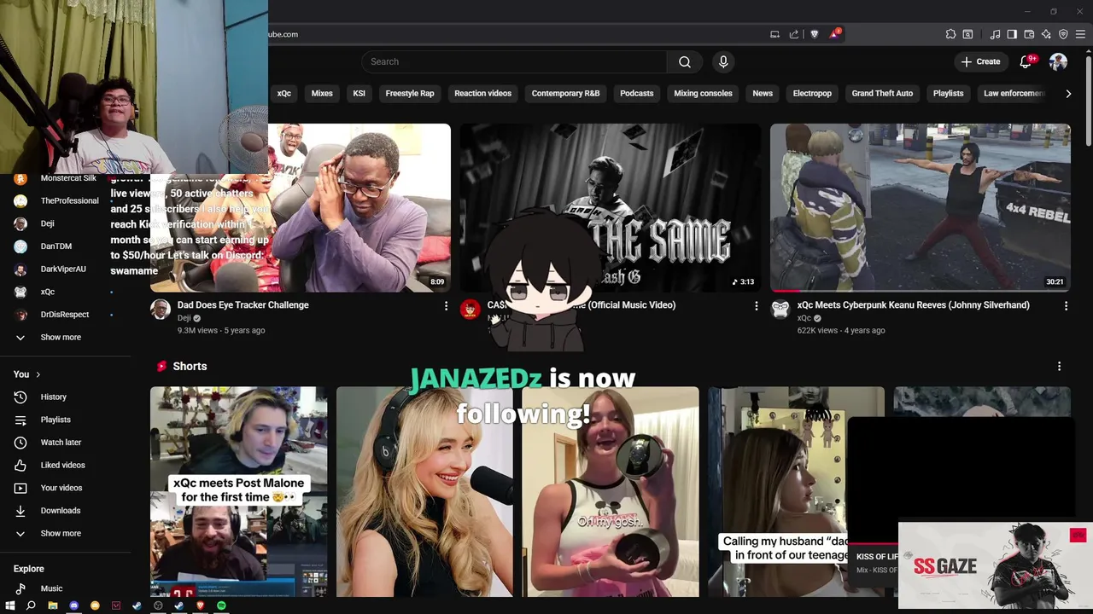Click the xQc channel avatar under video
Viewport: 1093px width, 614px height.
[780, 309]
